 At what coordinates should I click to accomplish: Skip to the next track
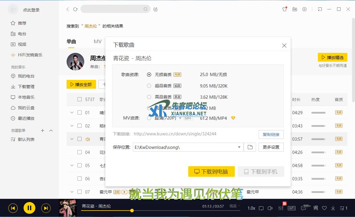click(46, 208)
